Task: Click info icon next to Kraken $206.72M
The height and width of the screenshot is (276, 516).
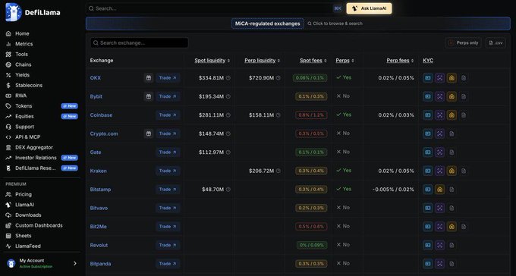Action: [278, 171]
